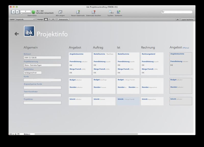
Task: Click the Angebotssumme label under Angebot
Action: (76, 54)
